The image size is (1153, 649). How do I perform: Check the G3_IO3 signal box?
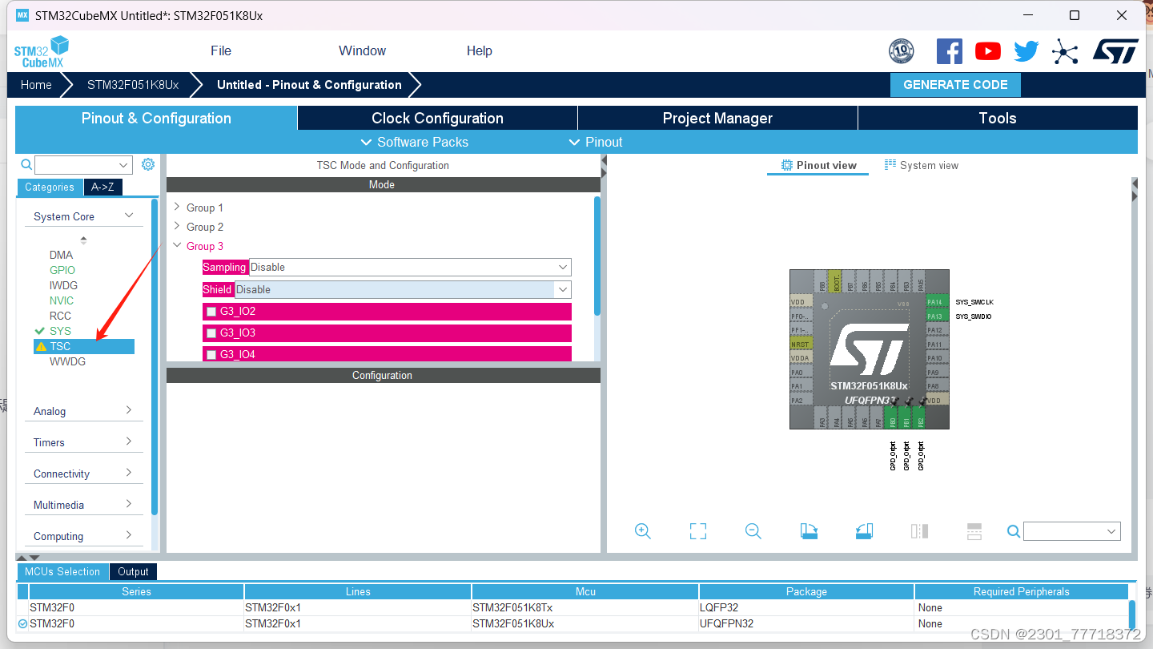[x=212, y=333]
